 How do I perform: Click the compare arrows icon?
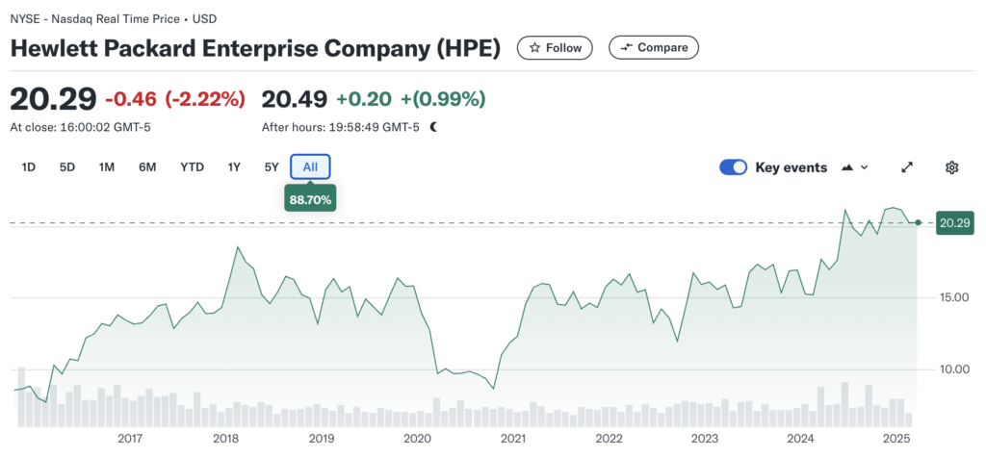(x=627, y=47)
